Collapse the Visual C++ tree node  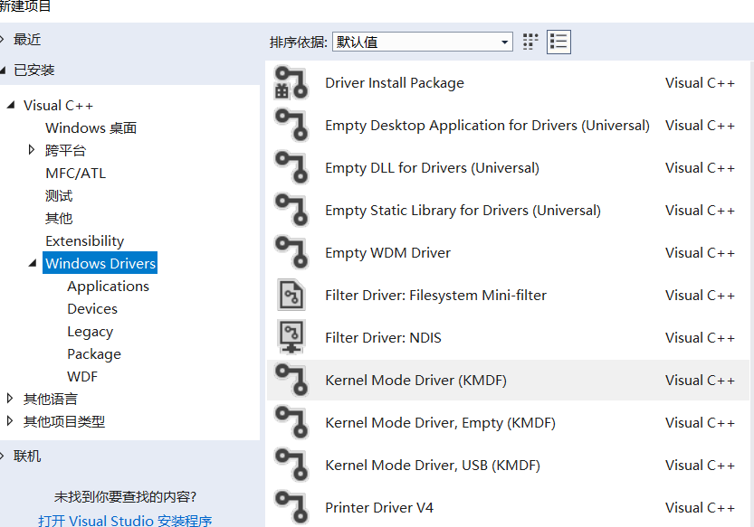click(11, 105)
